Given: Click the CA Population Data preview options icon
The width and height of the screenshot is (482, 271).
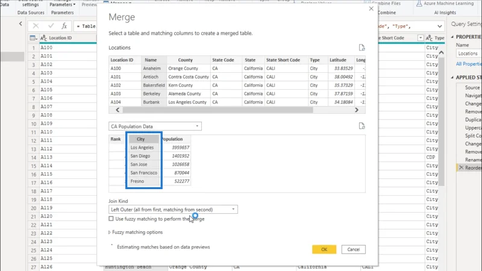Looking at the screenshot, I should pyautogui.click(x=362, y=126).
